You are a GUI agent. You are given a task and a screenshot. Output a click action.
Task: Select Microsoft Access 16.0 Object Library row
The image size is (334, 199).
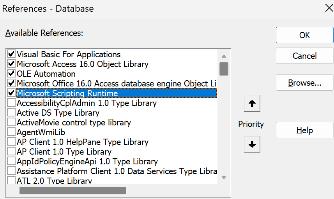(82, 64)
